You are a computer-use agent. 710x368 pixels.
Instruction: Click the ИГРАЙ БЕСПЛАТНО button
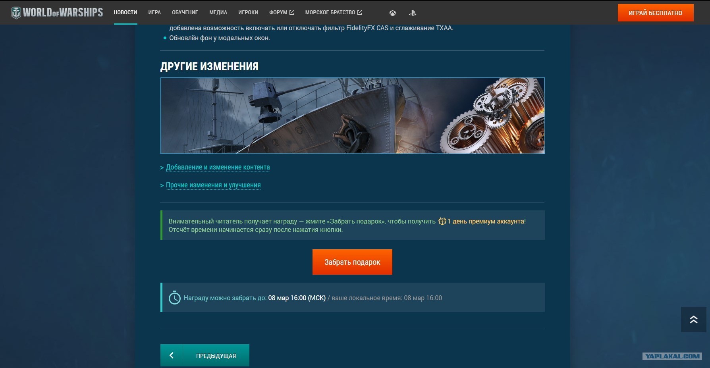coord(656,13)
